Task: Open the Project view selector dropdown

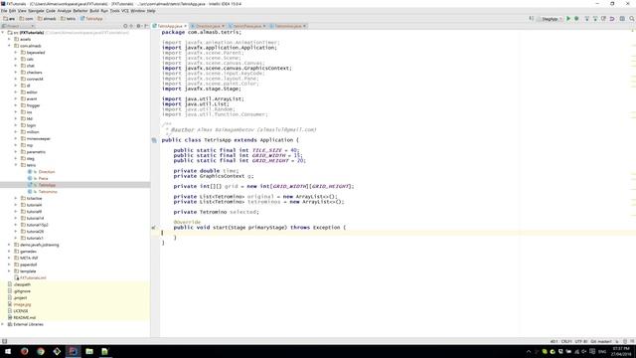Action: pyautogui.click(x=18, y=26)
